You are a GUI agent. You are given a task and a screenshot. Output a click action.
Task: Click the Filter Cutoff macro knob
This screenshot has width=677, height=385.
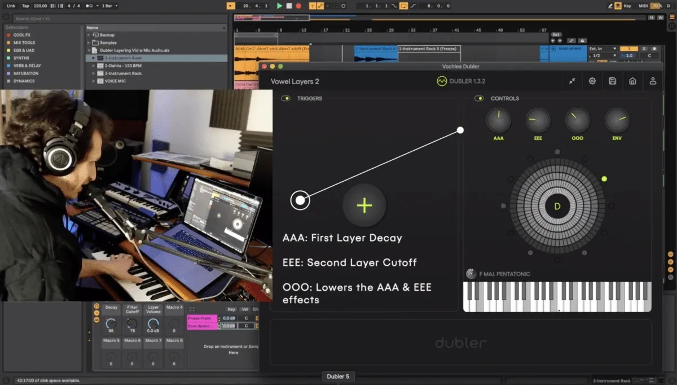(132, 323)
